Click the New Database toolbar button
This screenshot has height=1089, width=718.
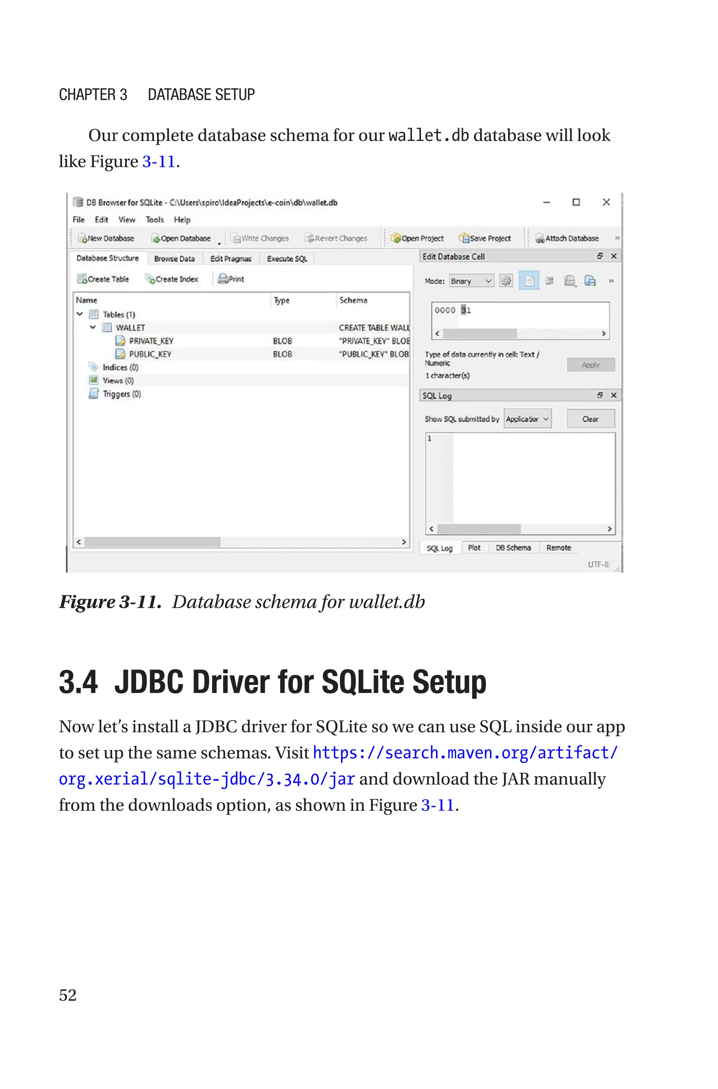[106, 238]
